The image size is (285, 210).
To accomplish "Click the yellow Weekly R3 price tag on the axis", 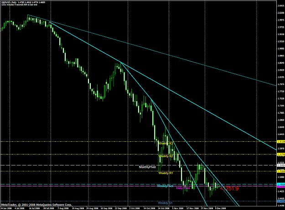I will click(281, 142).
